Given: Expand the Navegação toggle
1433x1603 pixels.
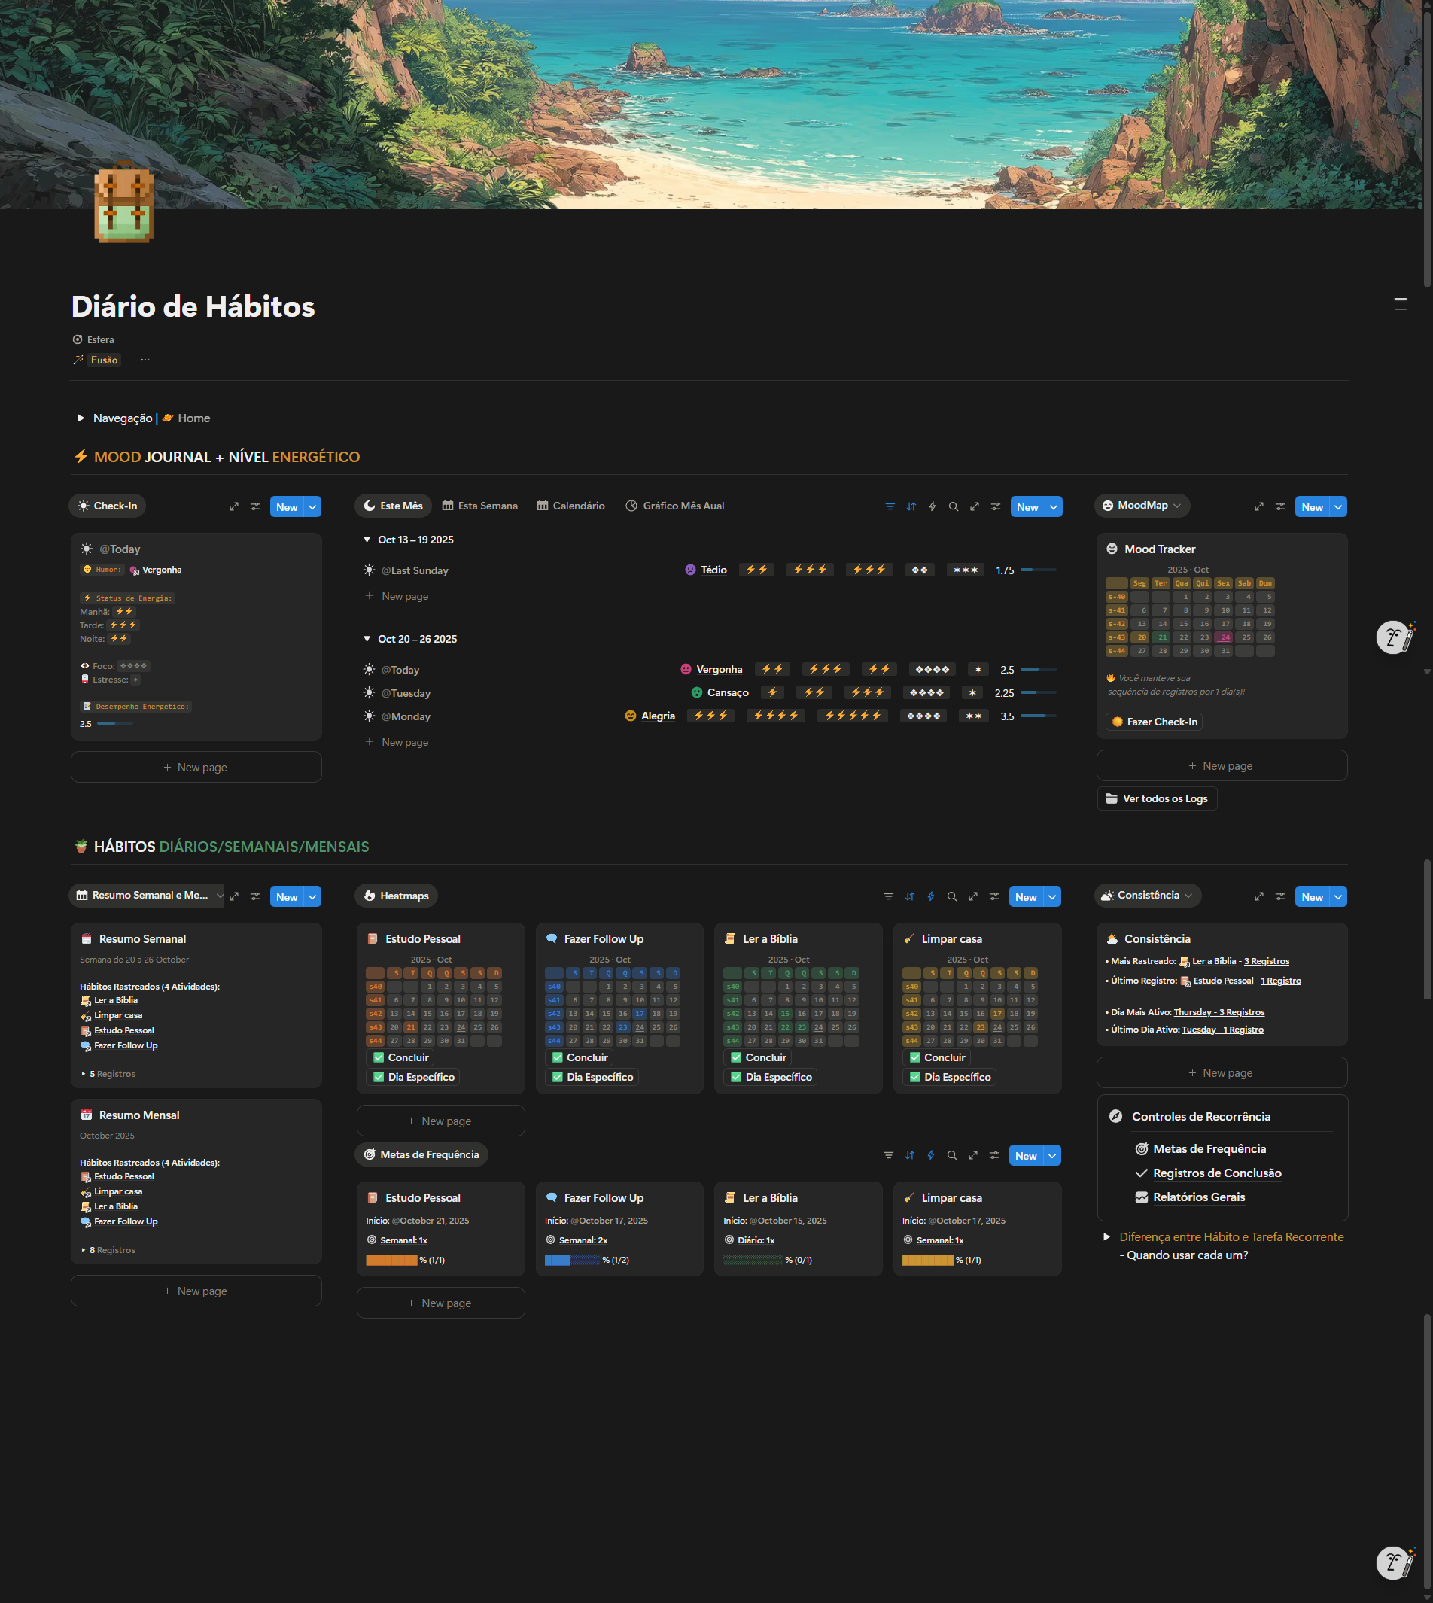Looking at the screenshot, I should pos(81,418).
